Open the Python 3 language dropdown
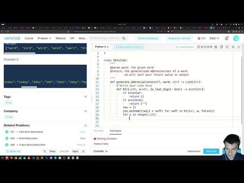This screenshot has height=183, width=244. coord(102,47)
